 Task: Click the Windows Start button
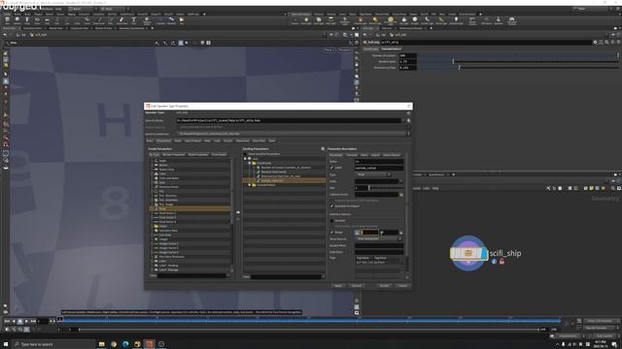[6, 344]
